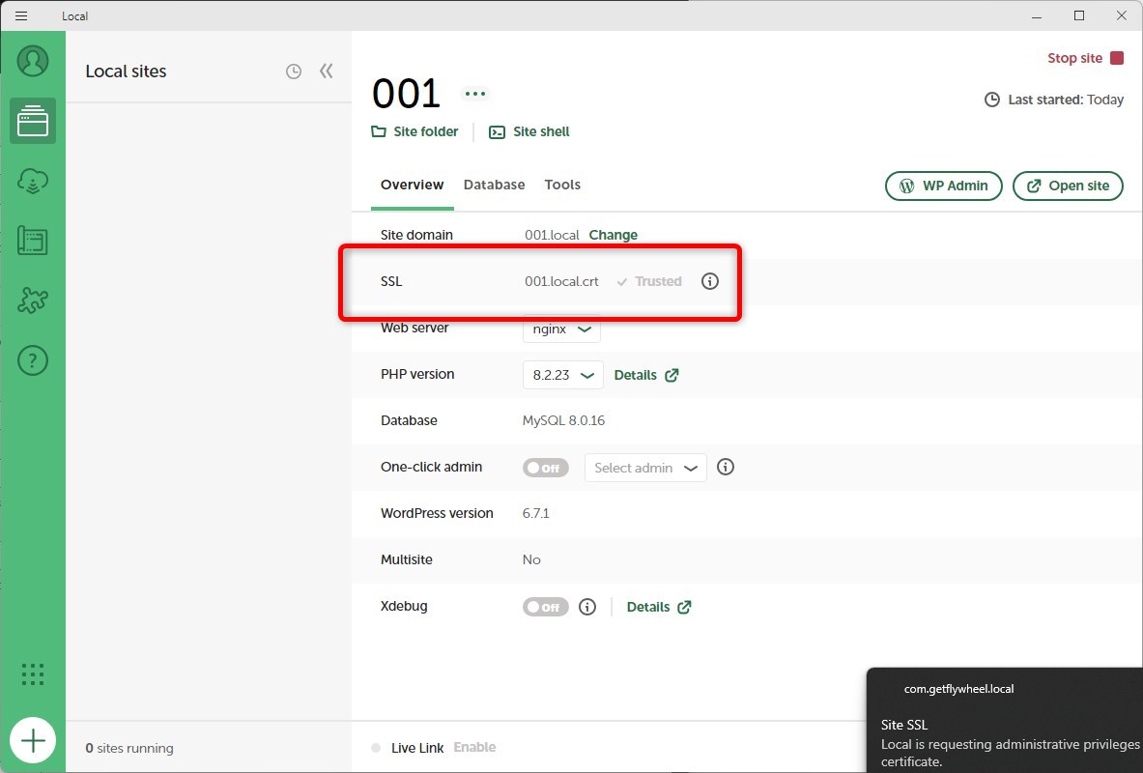The image size is (1143, 773).
Task: Open the Site folder link
Action: [x=414, y=131]
